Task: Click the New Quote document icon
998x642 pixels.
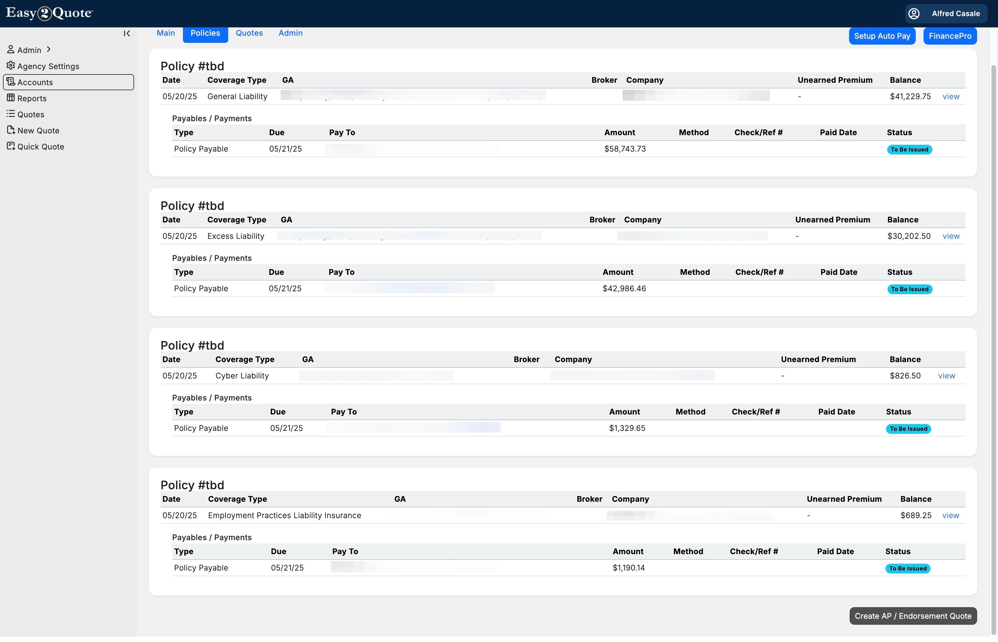Action: click(x=10, y=130)
